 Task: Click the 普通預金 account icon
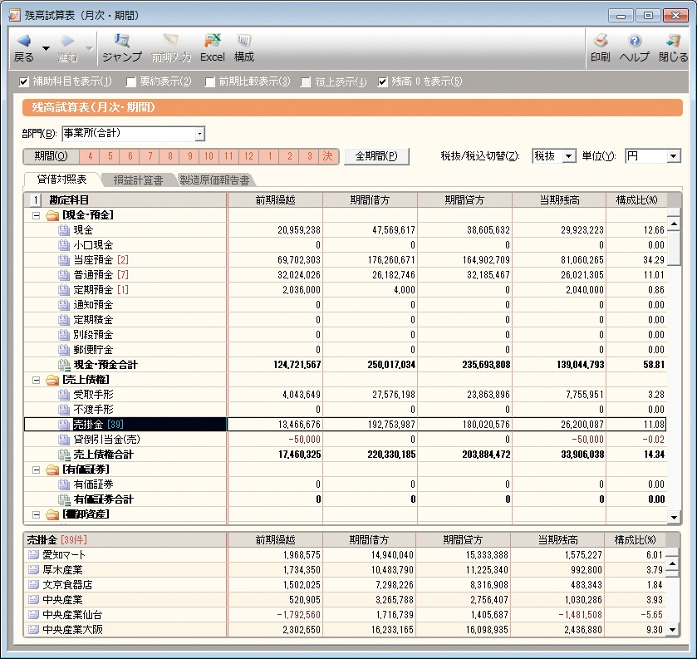point(64,275)
